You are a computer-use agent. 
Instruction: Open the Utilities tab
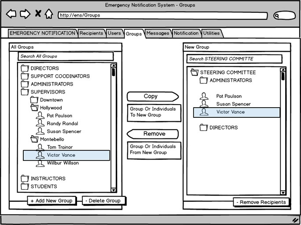click(211, 33)
